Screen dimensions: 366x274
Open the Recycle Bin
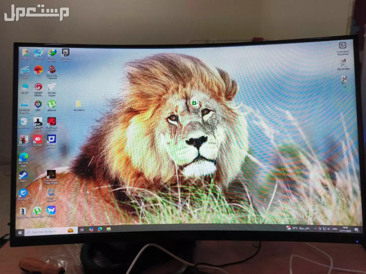coord(24,123)
